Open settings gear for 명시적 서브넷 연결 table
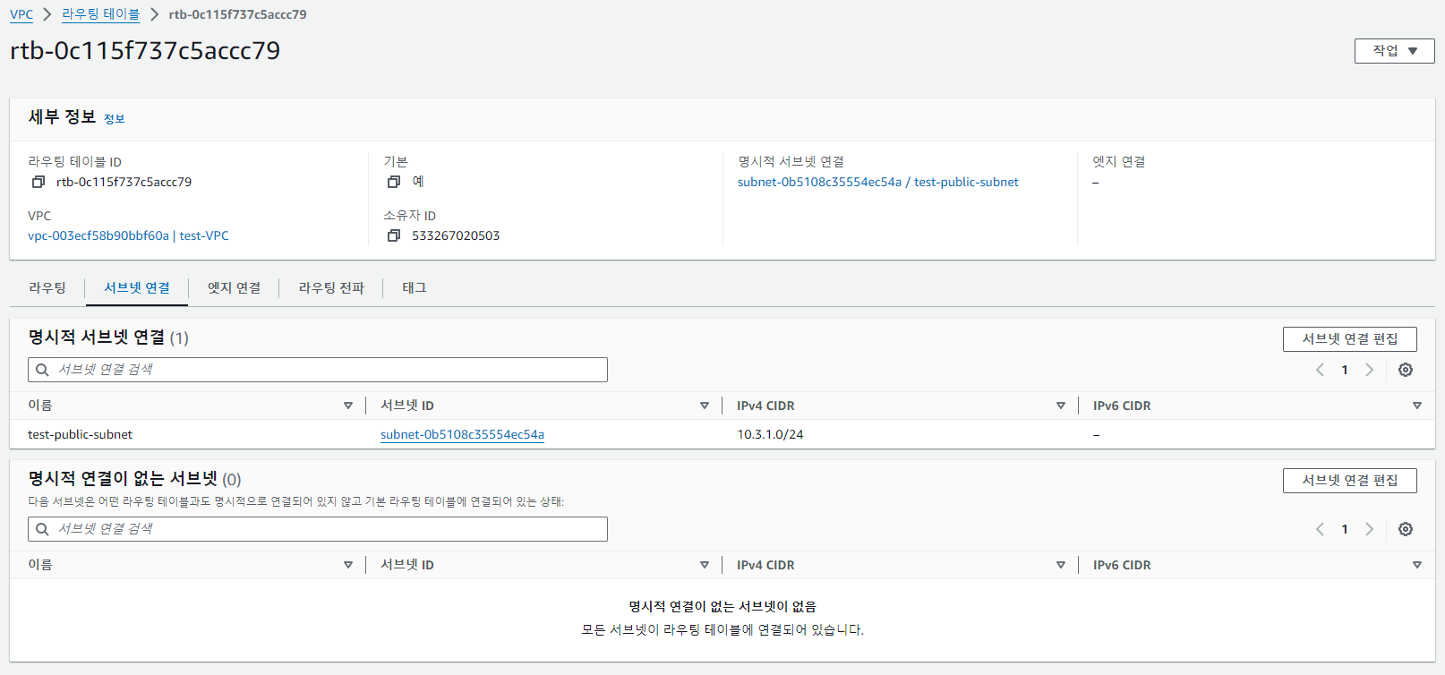This screenshot has height=675, width=1445. click(1406, 370)
